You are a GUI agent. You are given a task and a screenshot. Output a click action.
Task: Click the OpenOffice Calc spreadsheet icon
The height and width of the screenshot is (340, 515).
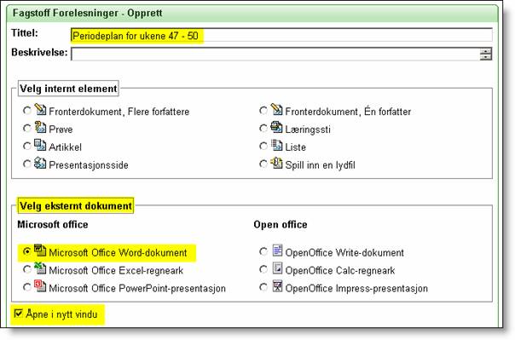click(x=277, y=268)
